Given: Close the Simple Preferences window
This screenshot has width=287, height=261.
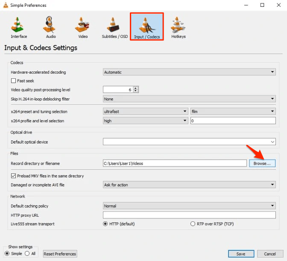Looking at the screenshot, I should pos(278,5).
